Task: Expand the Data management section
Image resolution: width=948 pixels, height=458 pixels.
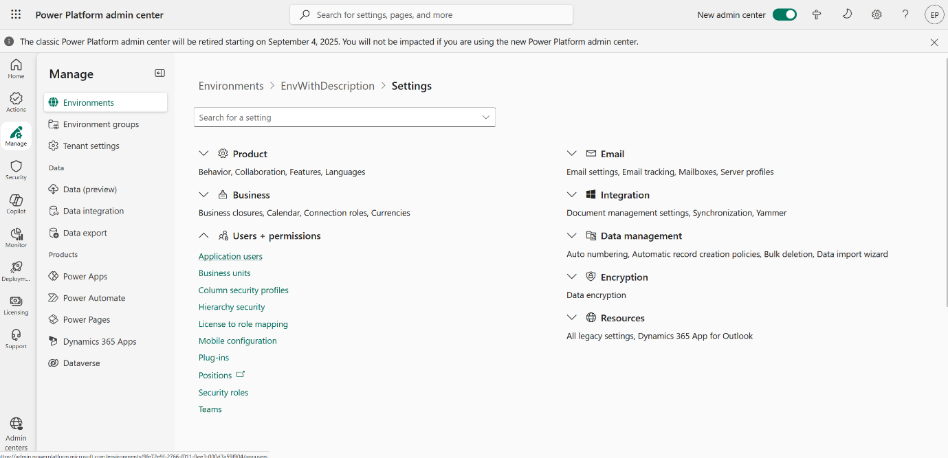Action: tap(571, 236)
